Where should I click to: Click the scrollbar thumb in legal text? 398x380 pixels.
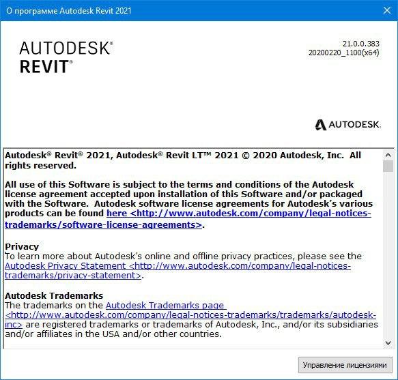coord(388,166)
